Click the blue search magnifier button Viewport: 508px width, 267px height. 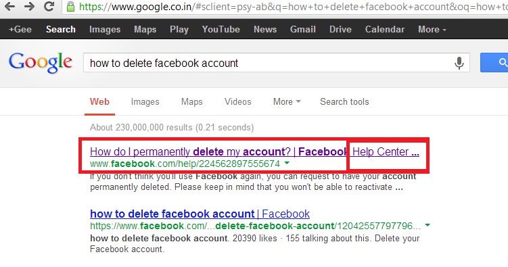tap(494, 62)
